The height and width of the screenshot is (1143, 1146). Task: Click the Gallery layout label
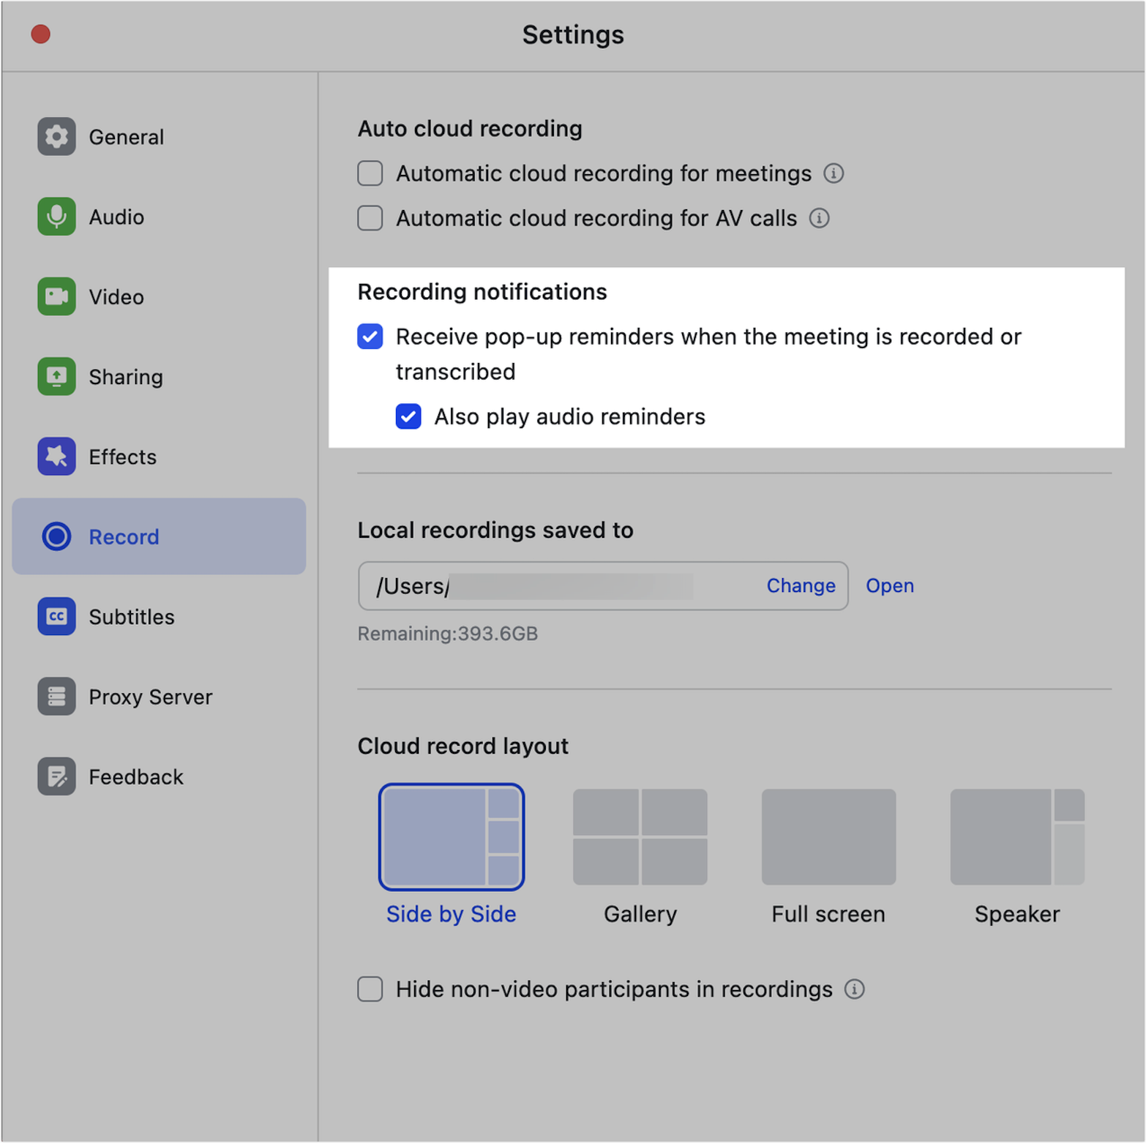pos(640,914)
